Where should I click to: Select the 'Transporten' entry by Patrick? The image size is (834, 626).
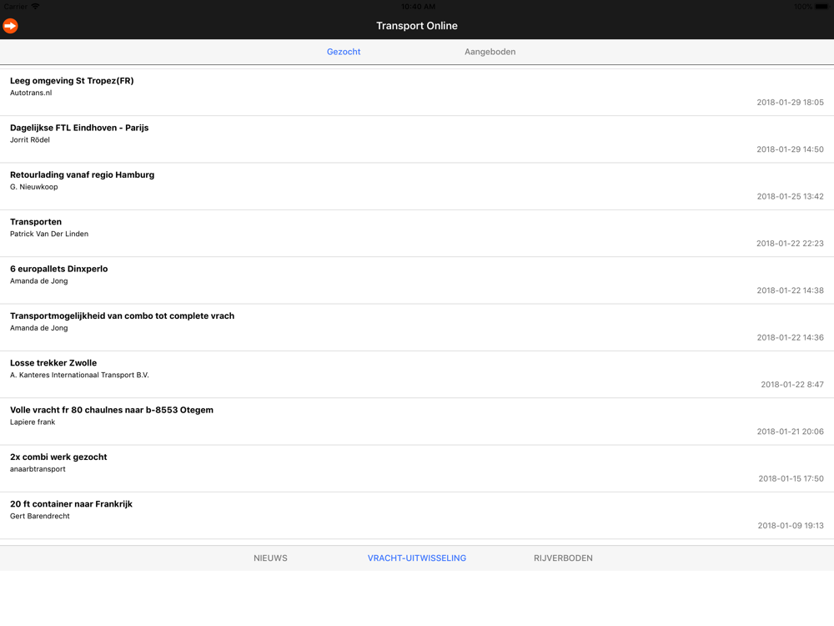click(417, 233)
